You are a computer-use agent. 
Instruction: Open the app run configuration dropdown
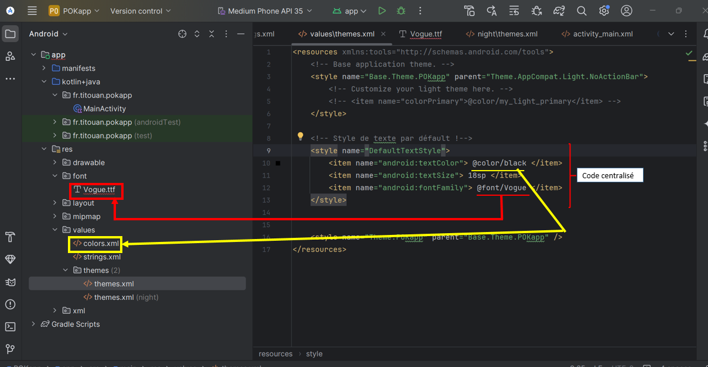click(x=349, y=11)
